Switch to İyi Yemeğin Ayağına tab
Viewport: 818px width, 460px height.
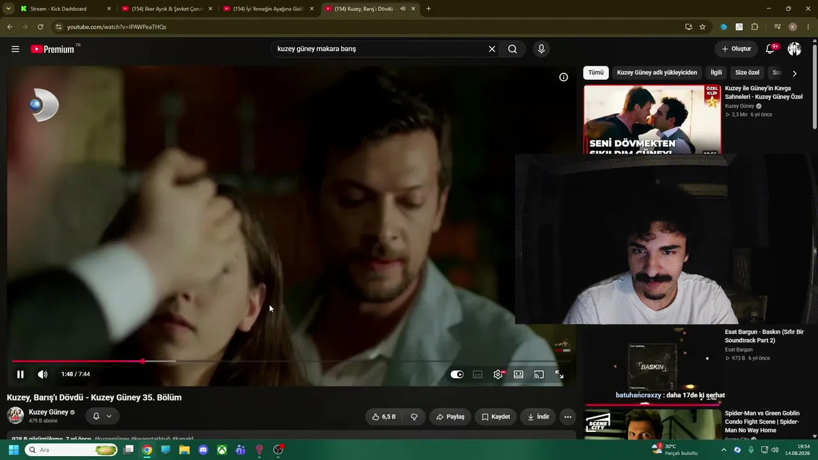click(268, 9)
